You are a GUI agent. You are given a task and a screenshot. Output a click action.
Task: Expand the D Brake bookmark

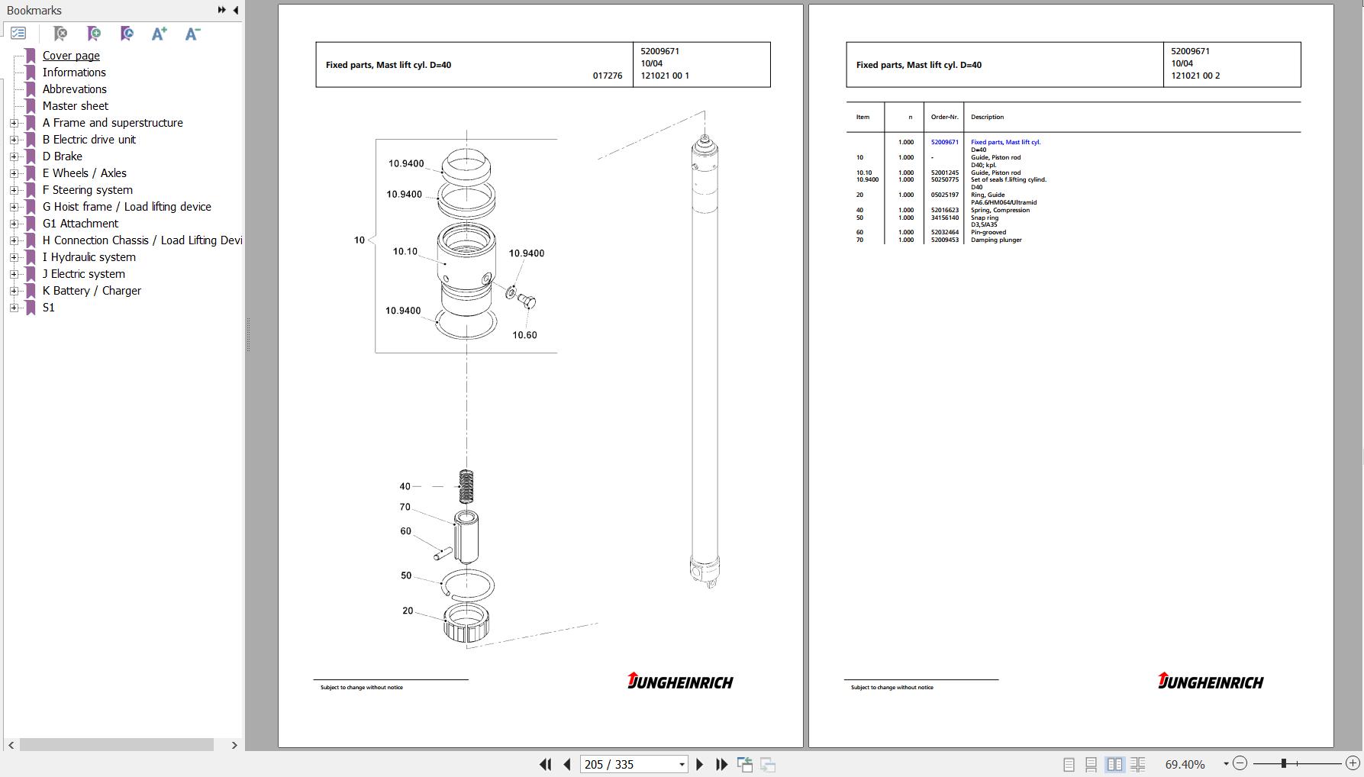point(14,156)
